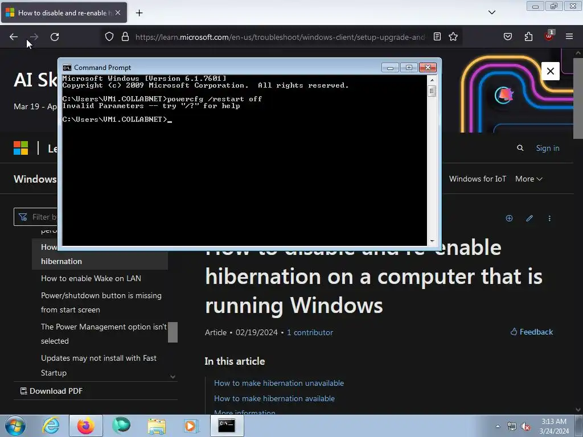This screenshot has height=437, width=583.
Task: Click the Command Prompt title bar icon
Action: [x=67, y=68]
